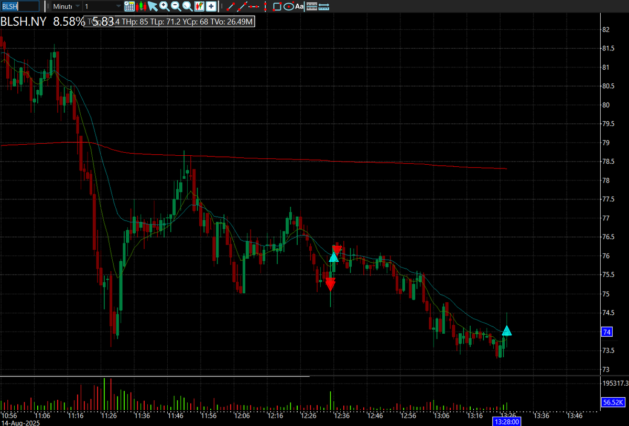The image size is (629, 426).
Task: Click the add plus button icon
Action: (x=211, y=6)
